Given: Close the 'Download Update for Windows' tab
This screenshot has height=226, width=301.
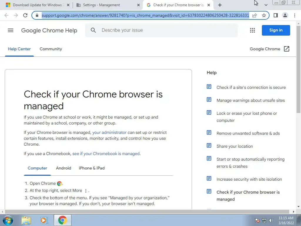Looking at the screenshot, I should point(68,5).
